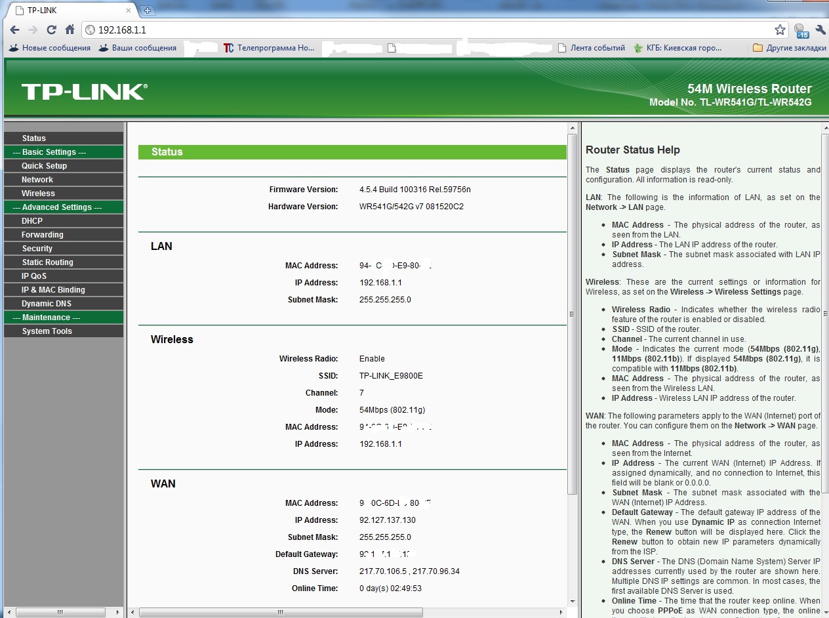Click the WAN IP address 92.127.137.130

point(388,520)
